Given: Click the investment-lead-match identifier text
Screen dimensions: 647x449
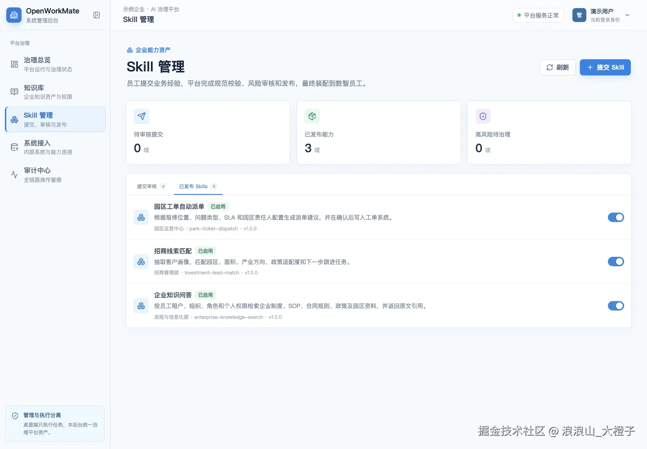Looking at the screenshot, I should pyautogui.click(x=212, y=273).
